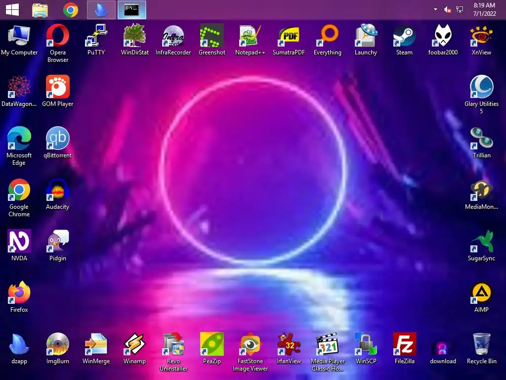
Task: Open File Explorer from the taskbar
Action: click(40, 10)
